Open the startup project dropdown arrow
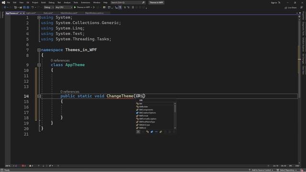This screenshot has width=306, height=172. click(x=91, y=8)
